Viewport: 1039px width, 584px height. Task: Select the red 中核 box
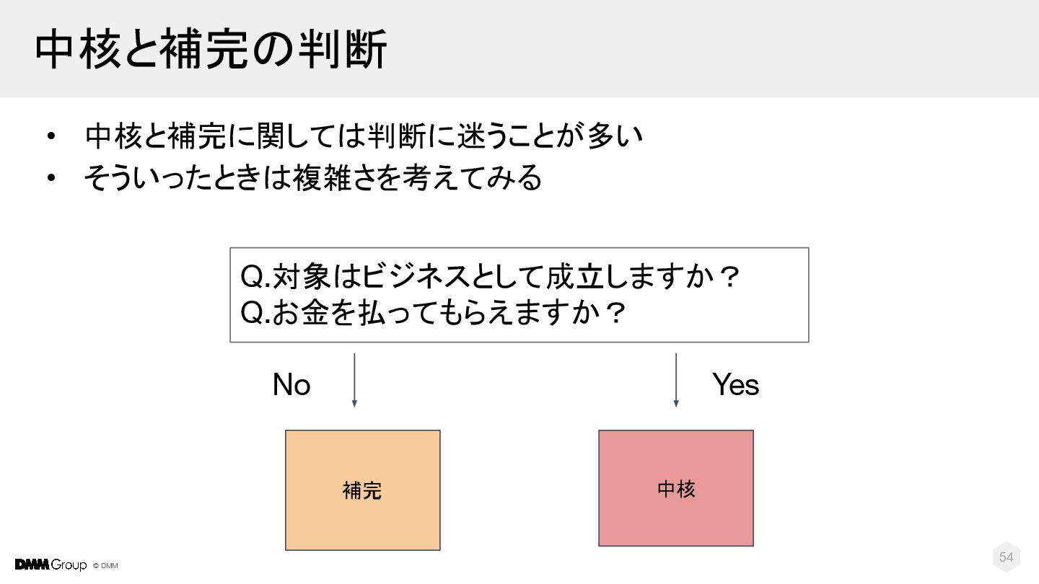[x=676, y=488]
